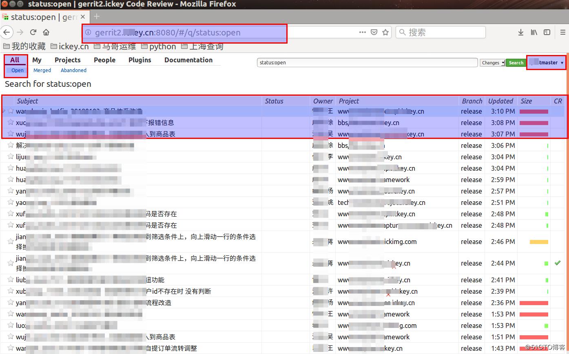Star the change updated at 3:10 PM

tap(11, 111)
